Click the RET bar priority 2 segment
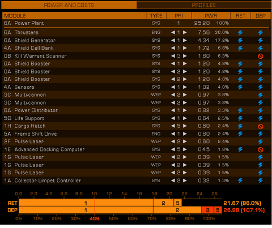This screenshot has height=228, width=272. 163,203
